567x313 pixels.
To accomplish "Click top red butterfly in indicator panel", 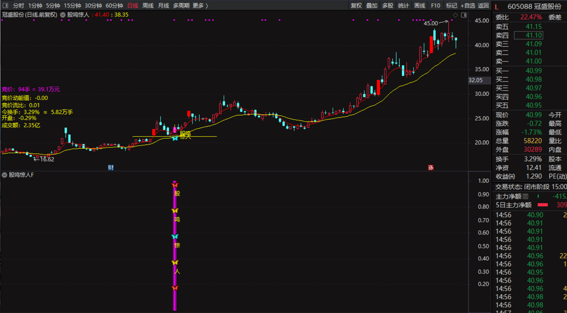I will [175, 185].
